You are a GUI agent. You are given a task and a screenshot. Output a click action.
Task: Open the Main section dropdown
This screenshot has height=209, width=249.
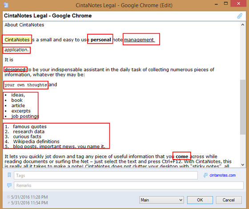[x=161, y=200]
